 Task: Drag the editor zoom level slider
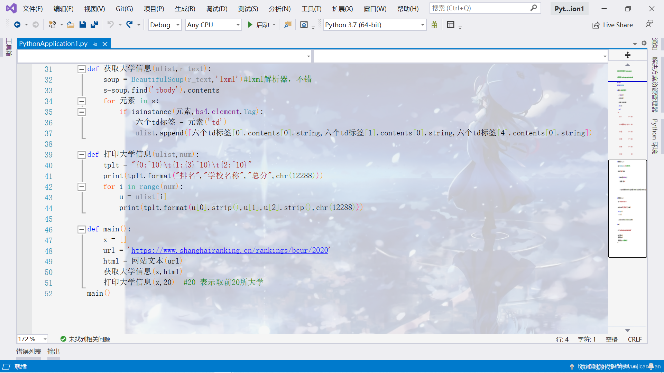(31, 338)
